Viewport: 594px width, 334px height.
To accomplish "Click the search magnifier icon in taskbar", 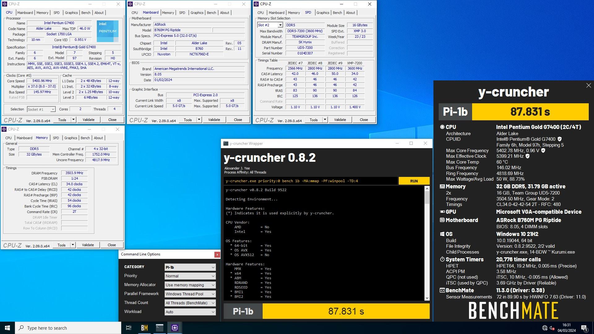I will click(x=21, y=328).
